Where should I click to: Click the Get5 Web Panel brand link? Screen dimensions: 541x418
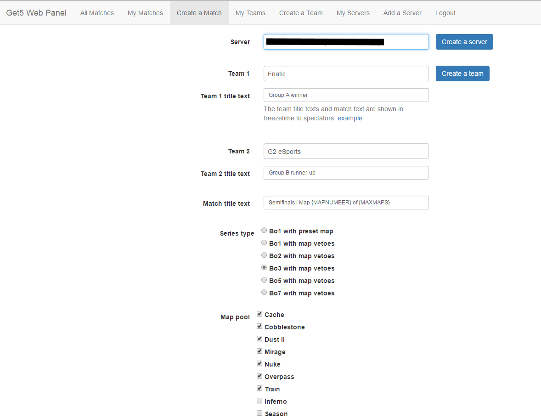(36, 13)
